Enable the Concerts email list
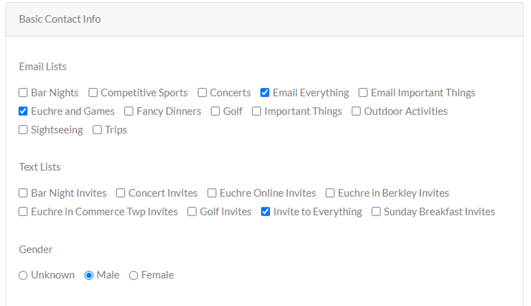 point(202,92)
